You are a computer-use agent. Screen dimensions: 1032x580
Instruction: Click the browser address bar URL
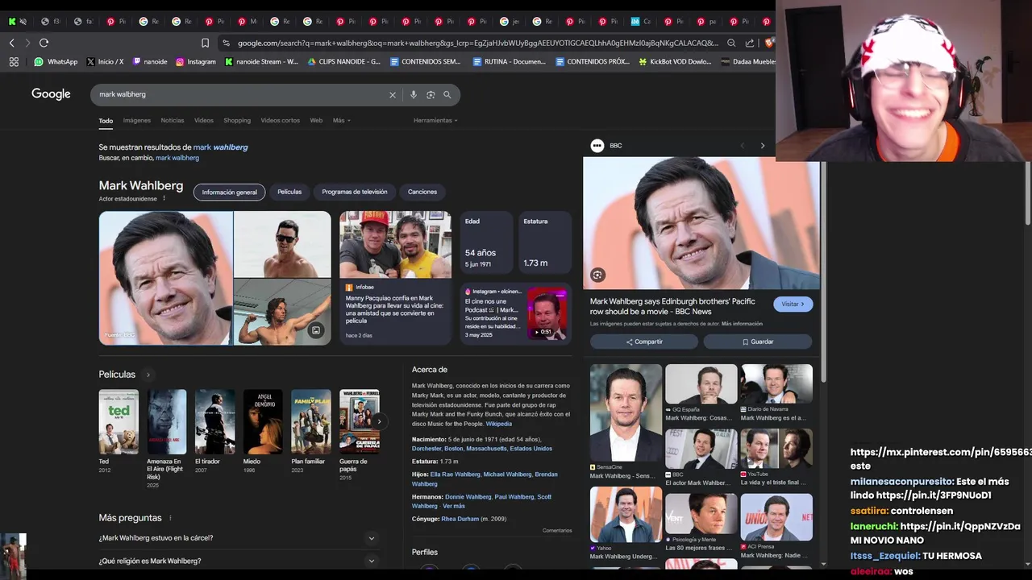click(x=477, y=43)
